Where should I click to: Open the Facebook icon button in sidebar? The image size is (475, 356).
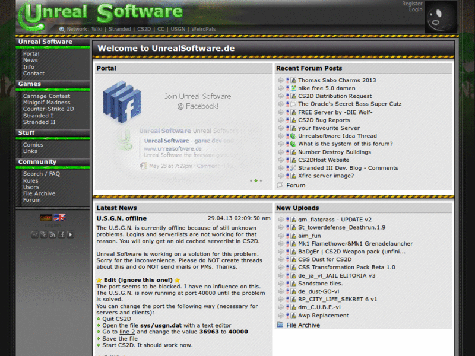click(x=62, y=234)
